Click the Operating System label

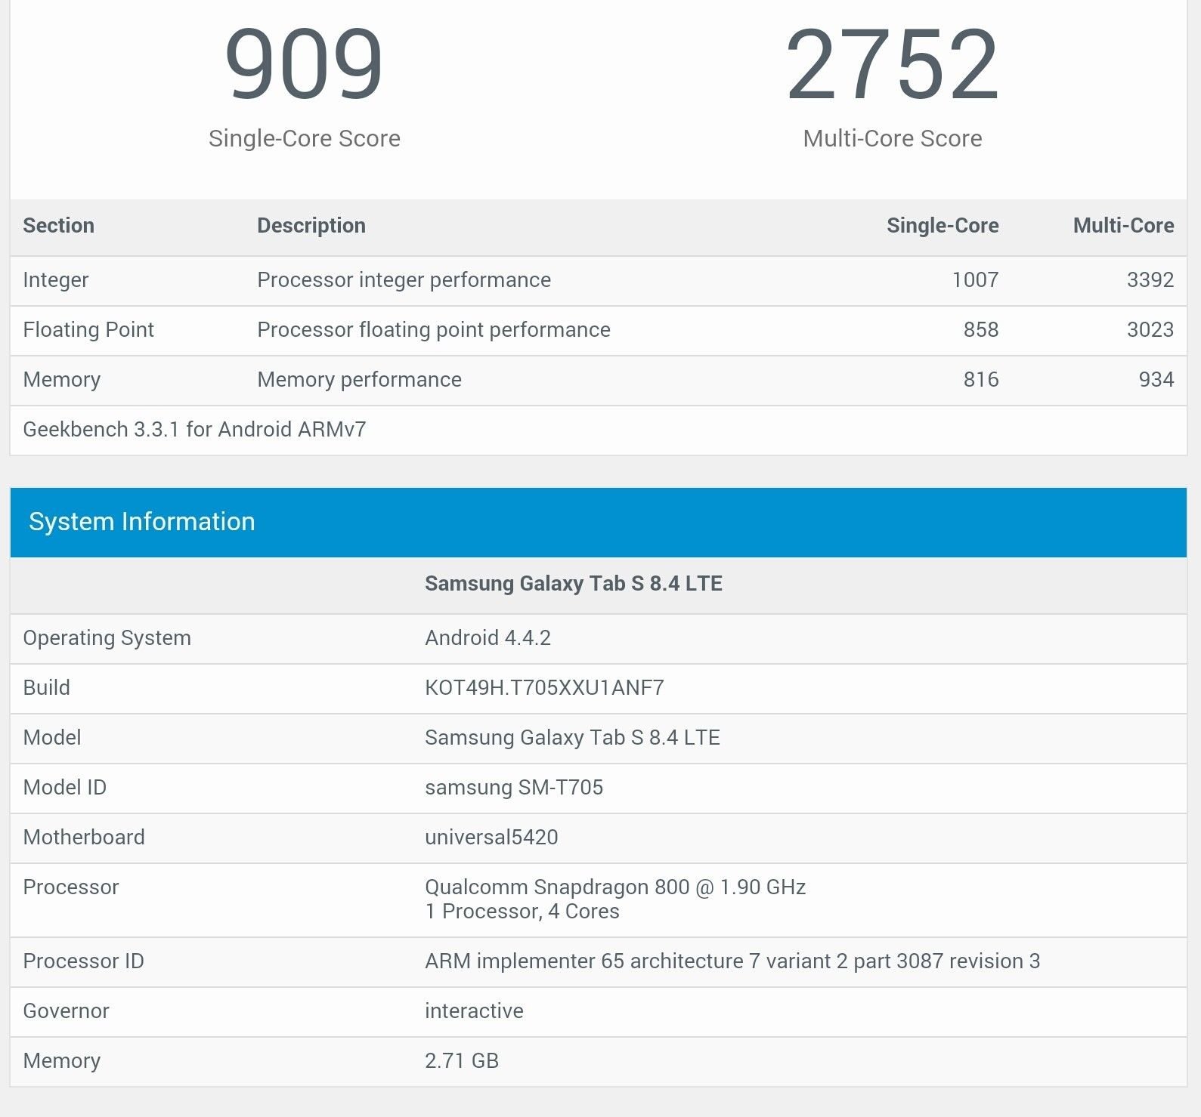(107, 638)
